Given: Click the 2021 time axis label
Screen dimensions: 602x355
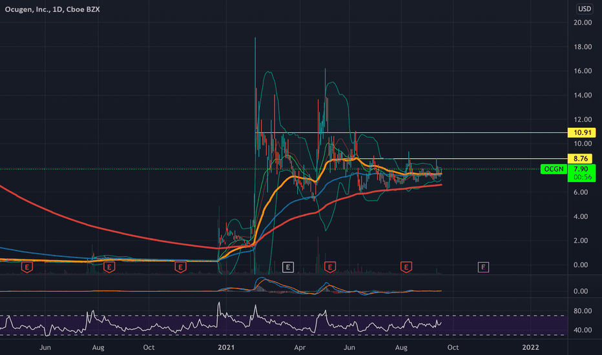Looking at the screenshot, I should pos(226,347).
